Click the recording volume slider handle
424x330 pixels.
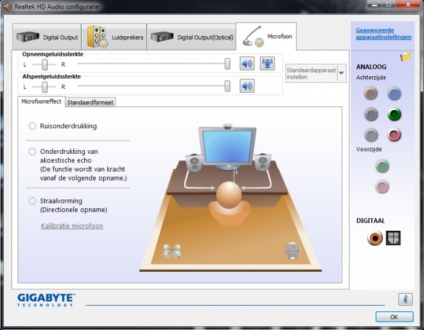[x=227, y=64]
